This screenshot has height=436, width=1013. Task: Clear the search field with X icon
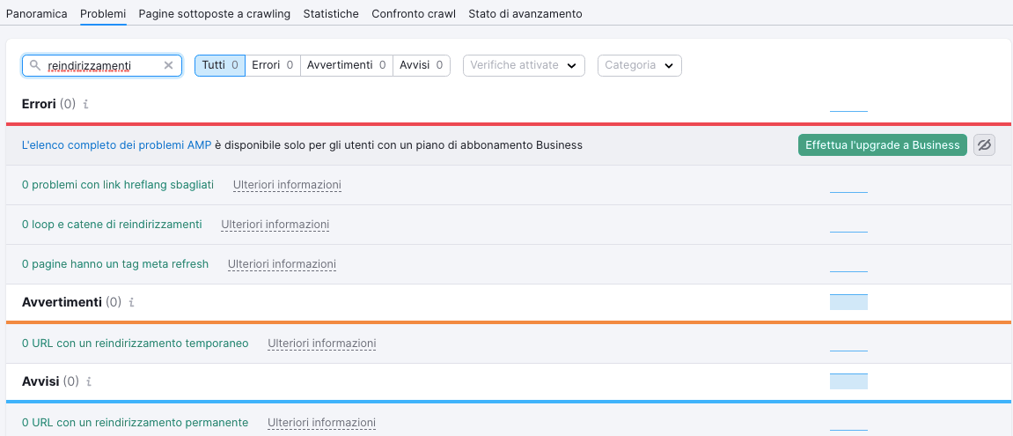point(168,65)
